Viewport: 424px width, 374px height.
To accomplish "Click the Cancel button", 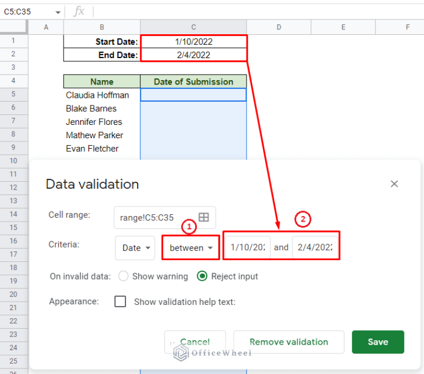I will pos(195,342).
